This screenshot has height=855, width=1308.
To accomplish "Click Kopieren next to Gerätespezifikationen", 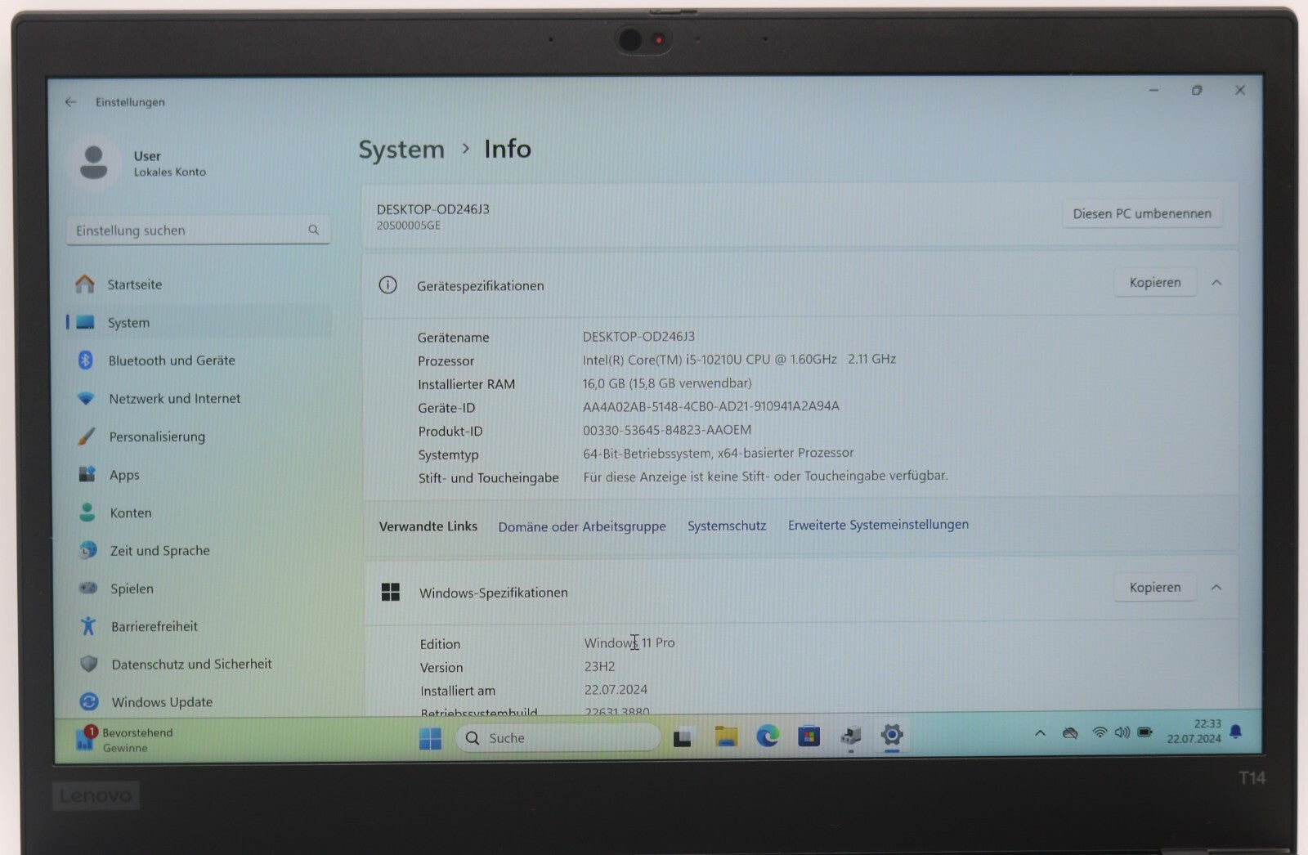I will pos(1154,282).
